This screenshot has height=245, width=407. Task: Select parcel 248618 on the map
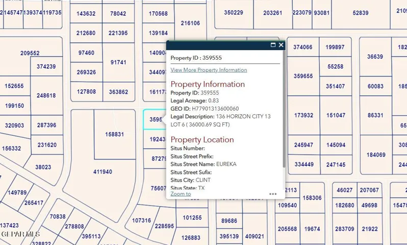point(46,95)
